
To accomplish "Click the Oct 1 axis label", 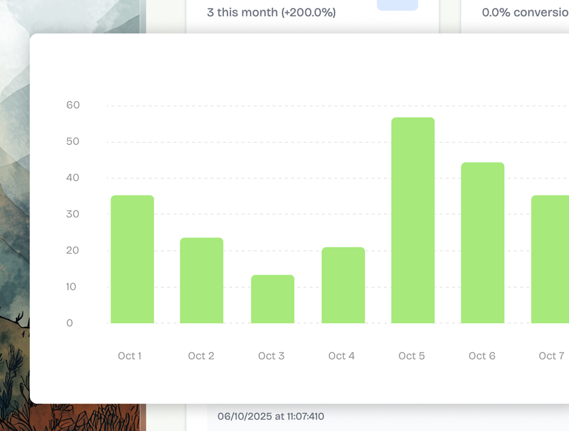I will [130, 356].
